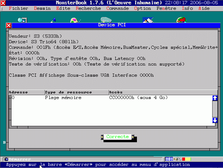Open the Option menu
This screenshot has height=168, width=223.
pos(142,8)
